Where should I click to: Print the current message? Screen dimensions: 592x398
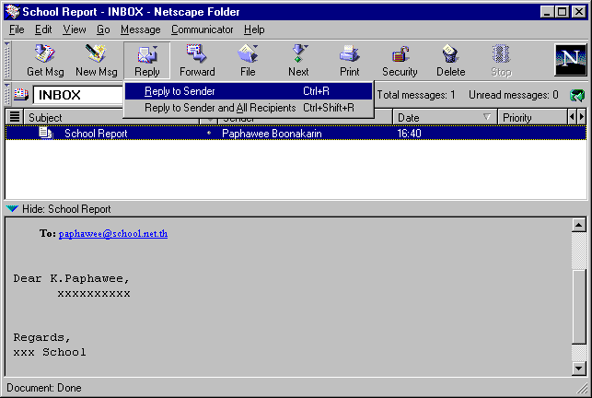349,61
